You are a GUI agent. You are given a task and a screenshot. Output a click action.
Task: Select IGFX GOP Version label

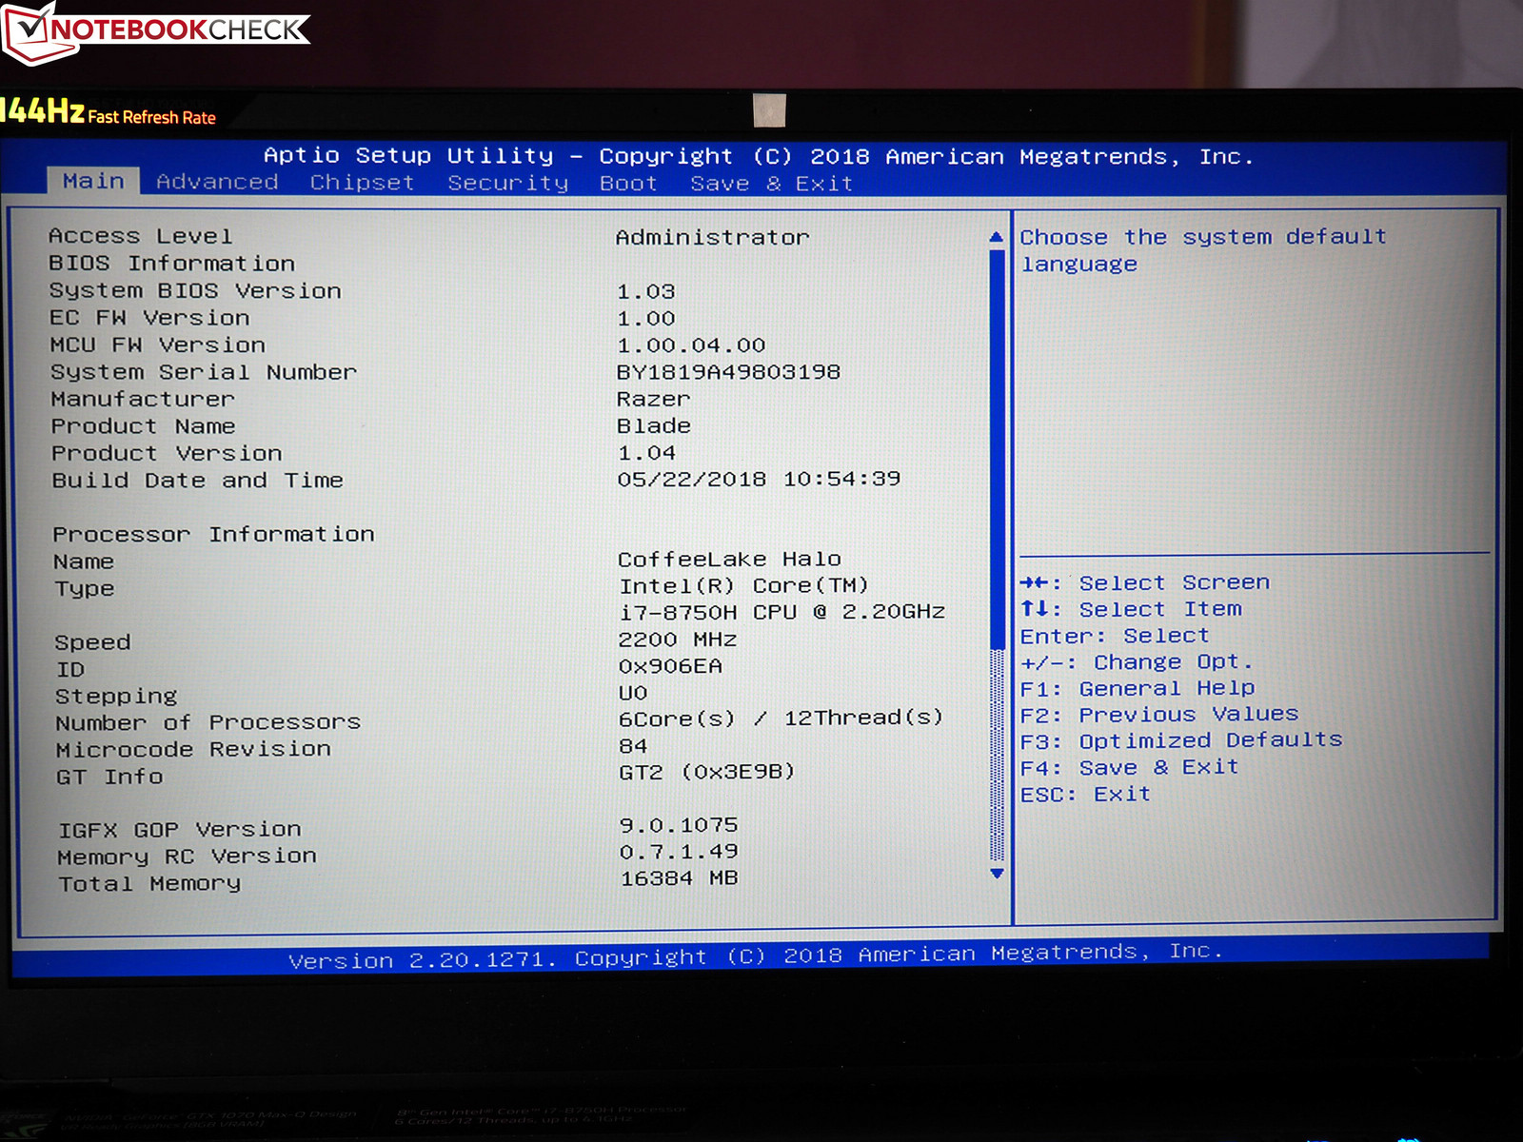pyautogui.click(x=180, y=830)
